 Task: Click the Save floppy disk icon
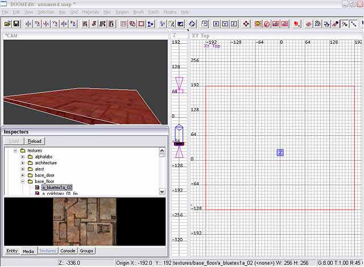click(16, 24)
